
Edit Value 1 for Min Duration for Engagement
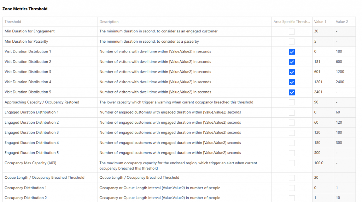[323, 31]
